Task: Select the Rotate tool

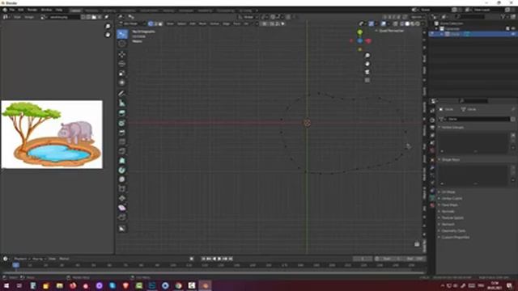Action: pyautogui.click(x=122, y=64)
